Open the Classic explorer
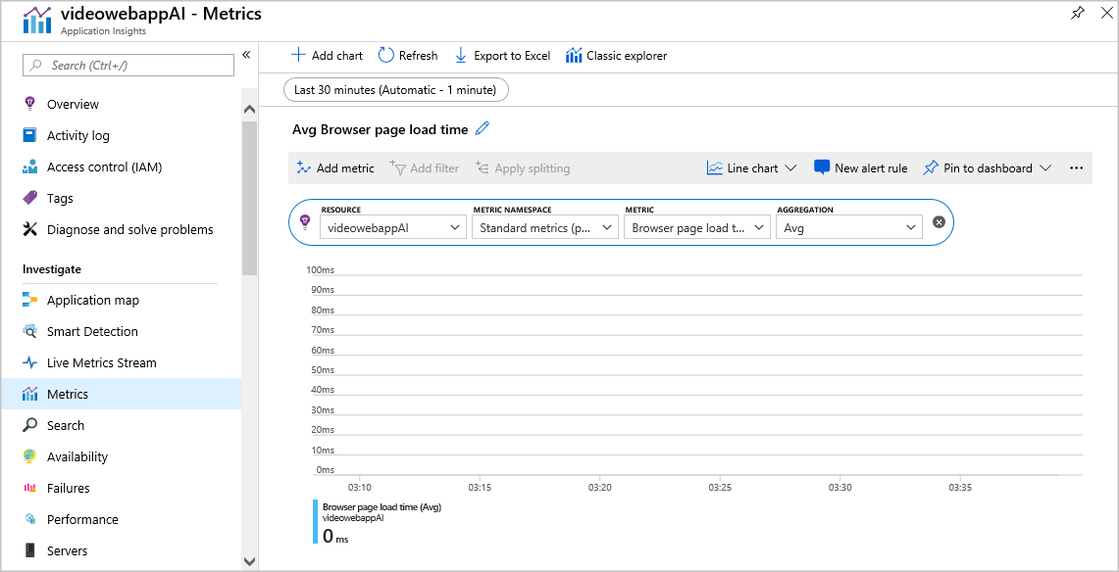This screenshot has width=1119, height=572. click(617, 56)
